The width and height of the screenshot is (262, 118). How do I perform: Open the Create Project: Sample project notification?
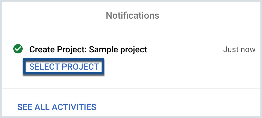click(88, 49)
